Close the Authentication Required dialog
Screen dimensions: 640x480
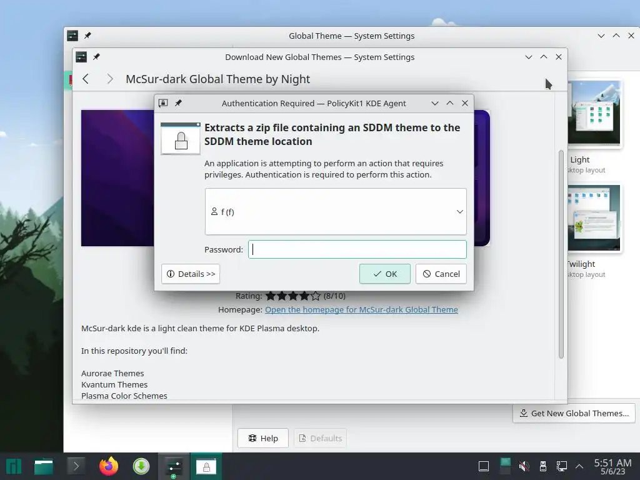point(465,103)
